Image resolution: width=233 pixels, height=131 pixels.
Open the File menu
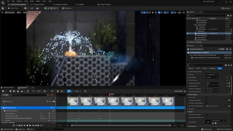8,1
